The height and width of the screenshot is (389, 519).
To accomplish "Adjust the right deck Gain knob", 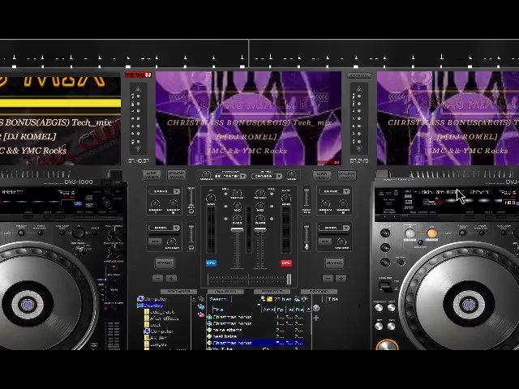I will coord(286,198).
